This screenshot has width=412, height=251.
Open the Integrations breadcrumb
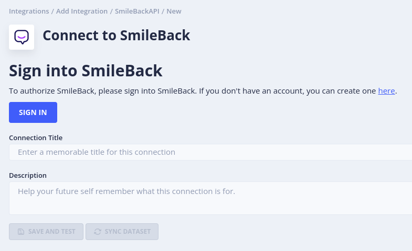coord(29,11)
